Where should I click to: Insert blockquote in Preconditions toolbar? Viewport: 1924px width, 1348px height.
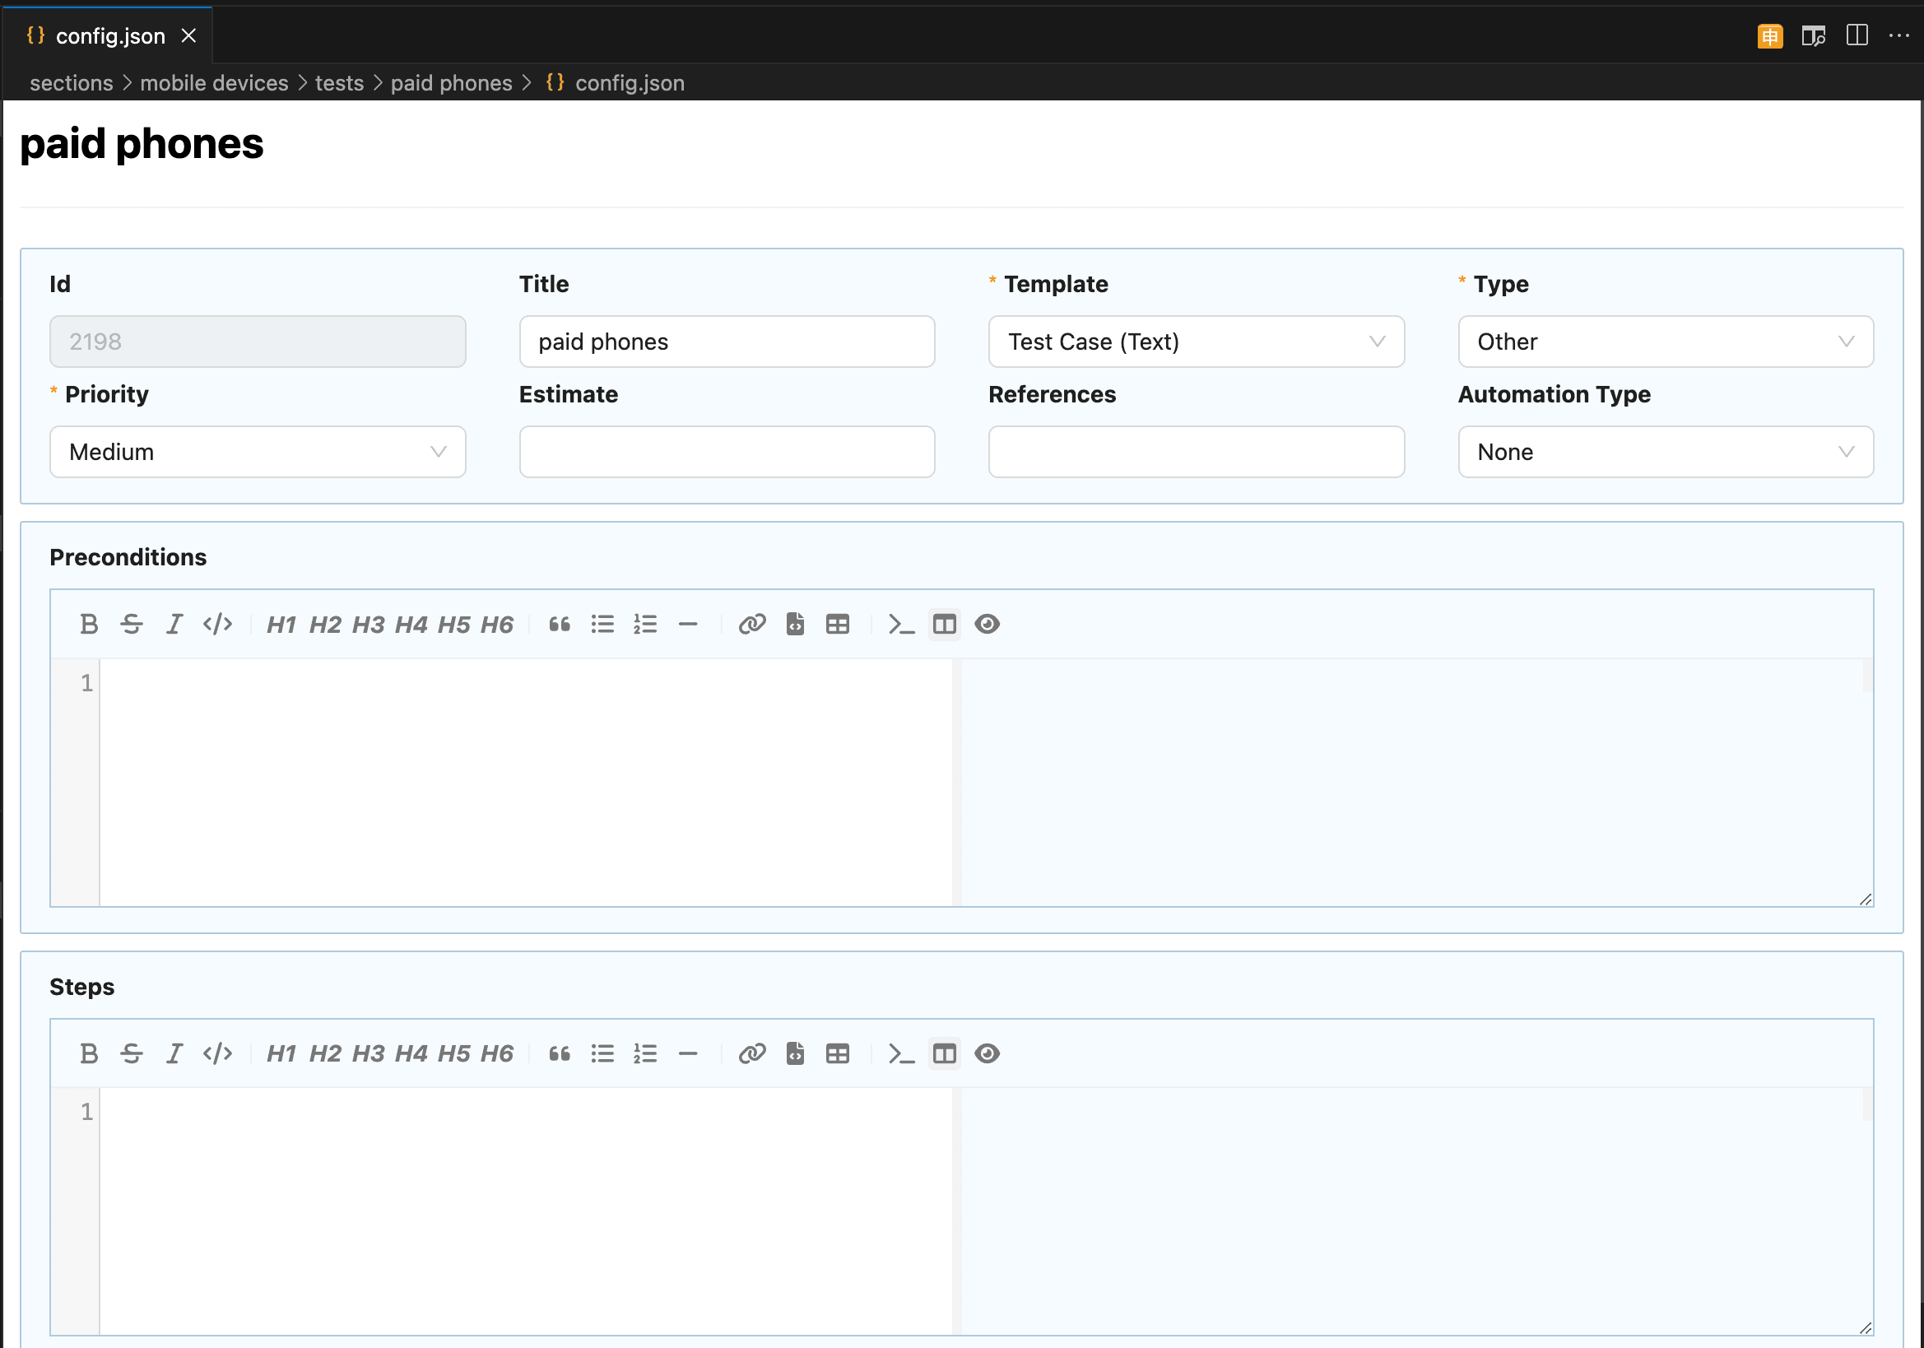[x=560, y=624]
